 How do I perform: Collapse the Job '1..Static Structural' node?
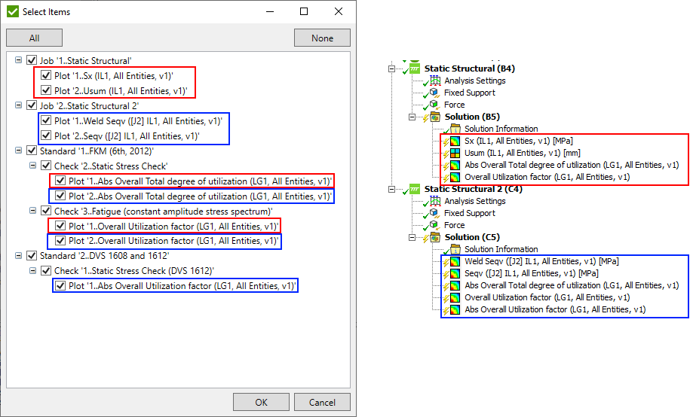pyautogui.click(x=18, y=60)
